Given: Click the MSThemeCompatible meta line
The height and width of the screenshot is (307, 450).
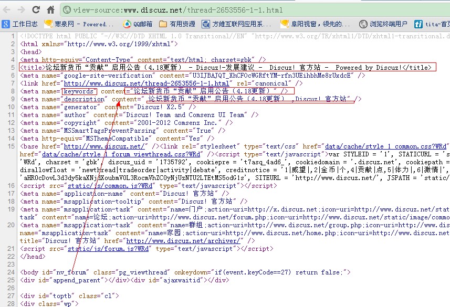Looking at the screenshot, I should [117, 139].
